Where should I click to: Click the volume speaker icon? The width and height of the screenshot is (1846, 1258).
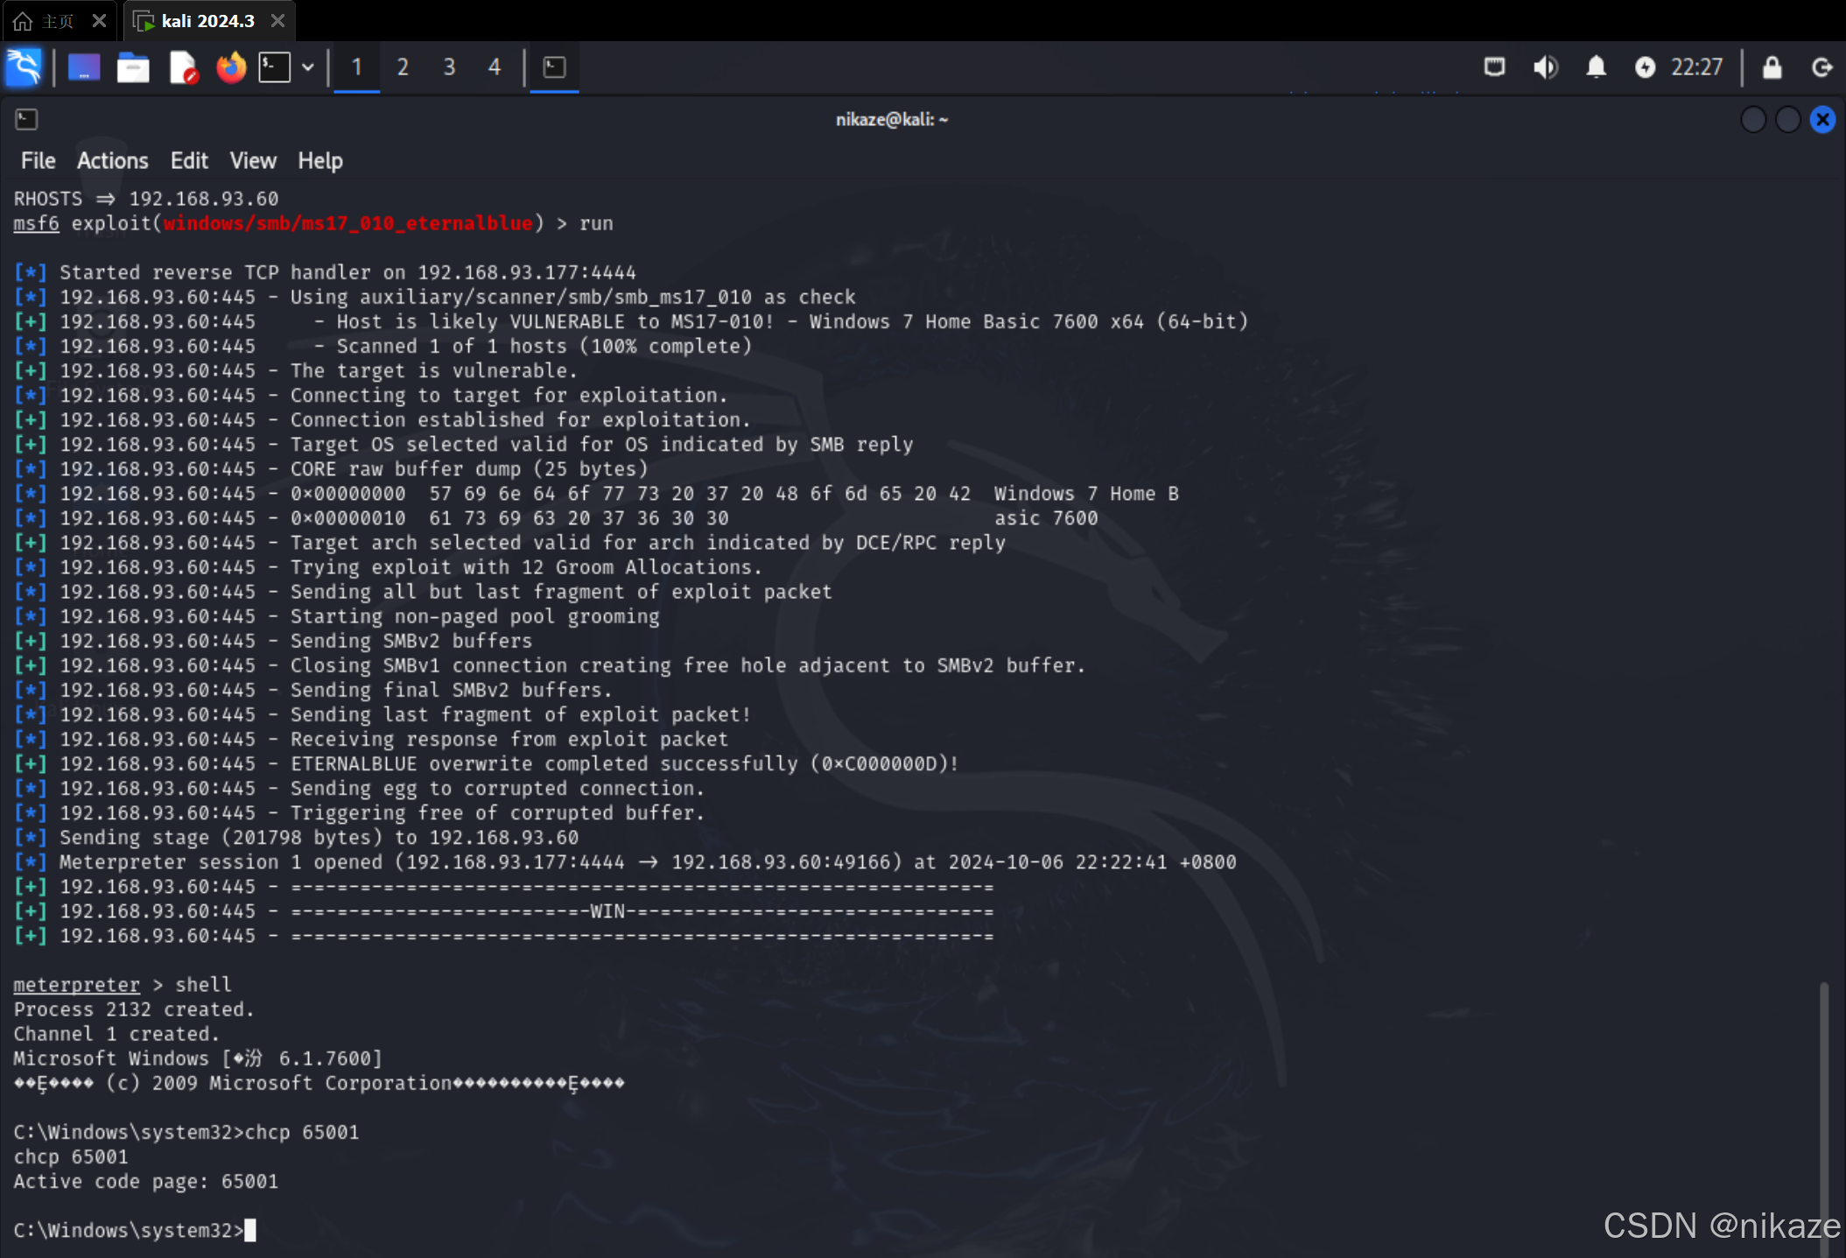(x=1545, y=67)
